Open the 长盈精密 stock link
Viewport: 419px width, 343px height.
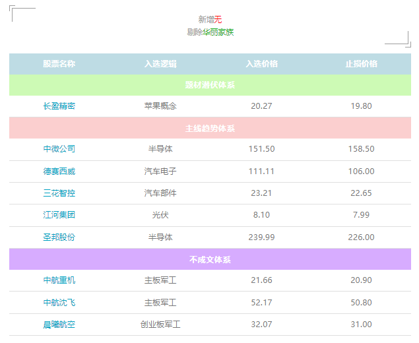click(59, 106)
